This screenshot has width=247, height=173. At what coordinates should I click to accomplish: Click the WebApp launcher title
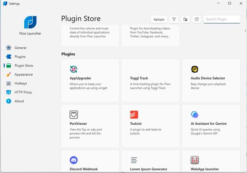[205, 169]
